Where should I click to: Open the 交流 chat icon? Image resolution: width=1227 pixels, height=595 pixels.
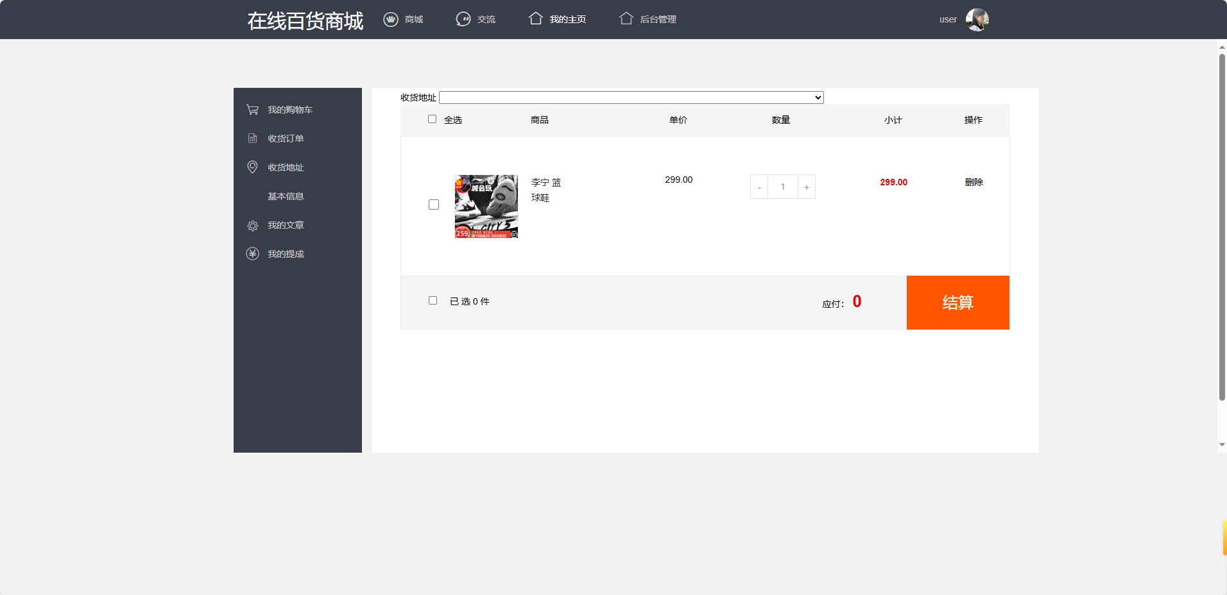coord(464,19)
